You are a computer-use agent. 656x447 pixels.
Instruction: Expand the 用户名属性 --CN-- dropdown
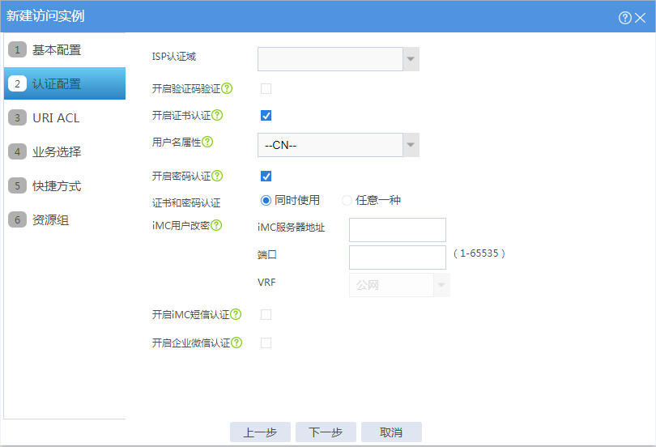(x=339, y=145)
